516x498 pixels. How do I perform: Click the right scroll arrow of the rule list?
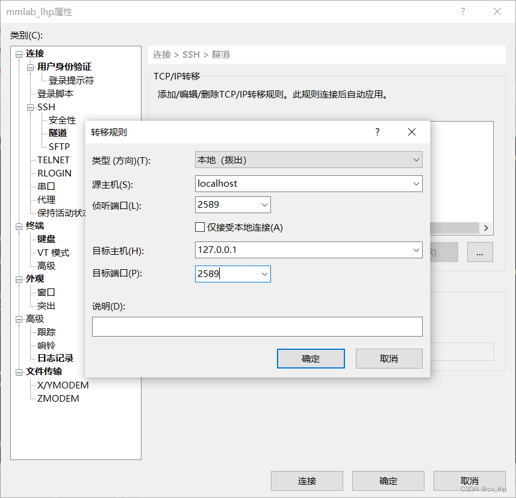486,228
